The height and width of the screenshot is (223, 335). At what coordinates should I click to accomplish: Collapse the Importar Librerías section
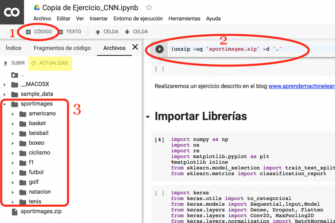click(148, 116)
